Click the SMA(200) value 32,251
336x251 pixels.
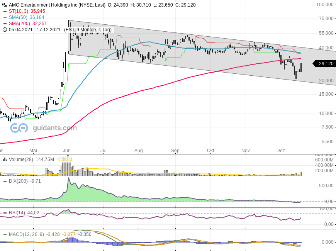[x=40, y=24]
